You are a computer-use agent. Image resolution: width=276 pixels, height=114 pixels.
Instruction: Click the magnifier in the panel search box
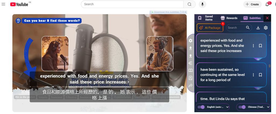point(248,28)
